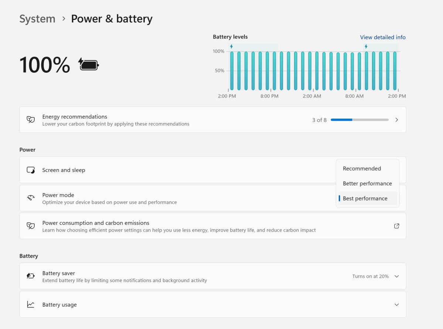443x329 pixels.
Task: Click the Battery usage chart icon
Action: (31, 305)
